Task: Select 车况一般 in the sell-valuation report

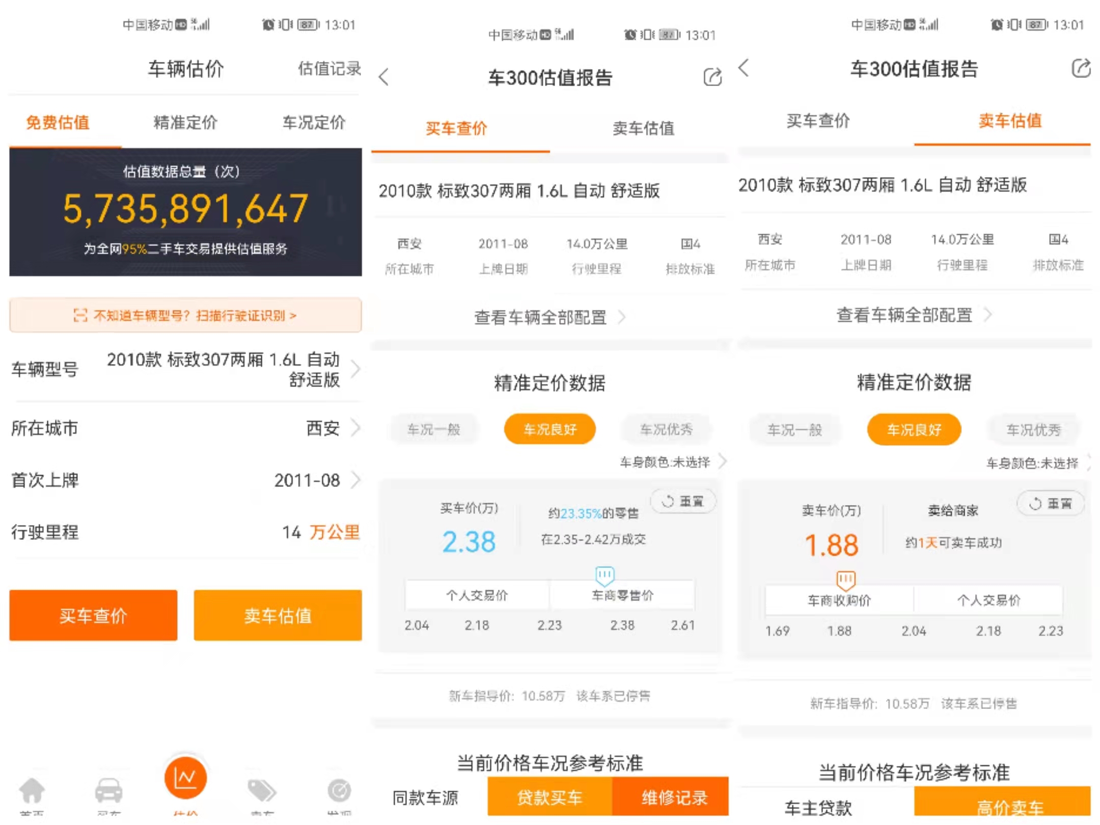Action: [794, 430]
